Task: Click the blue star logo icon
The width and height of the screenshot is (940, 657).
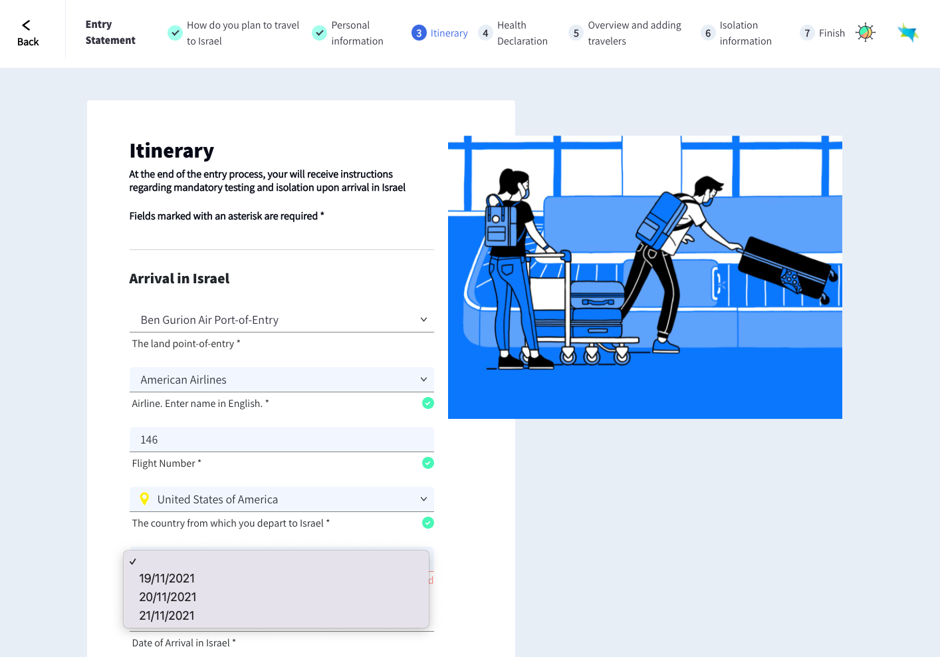Action: (x=907, y=33)
